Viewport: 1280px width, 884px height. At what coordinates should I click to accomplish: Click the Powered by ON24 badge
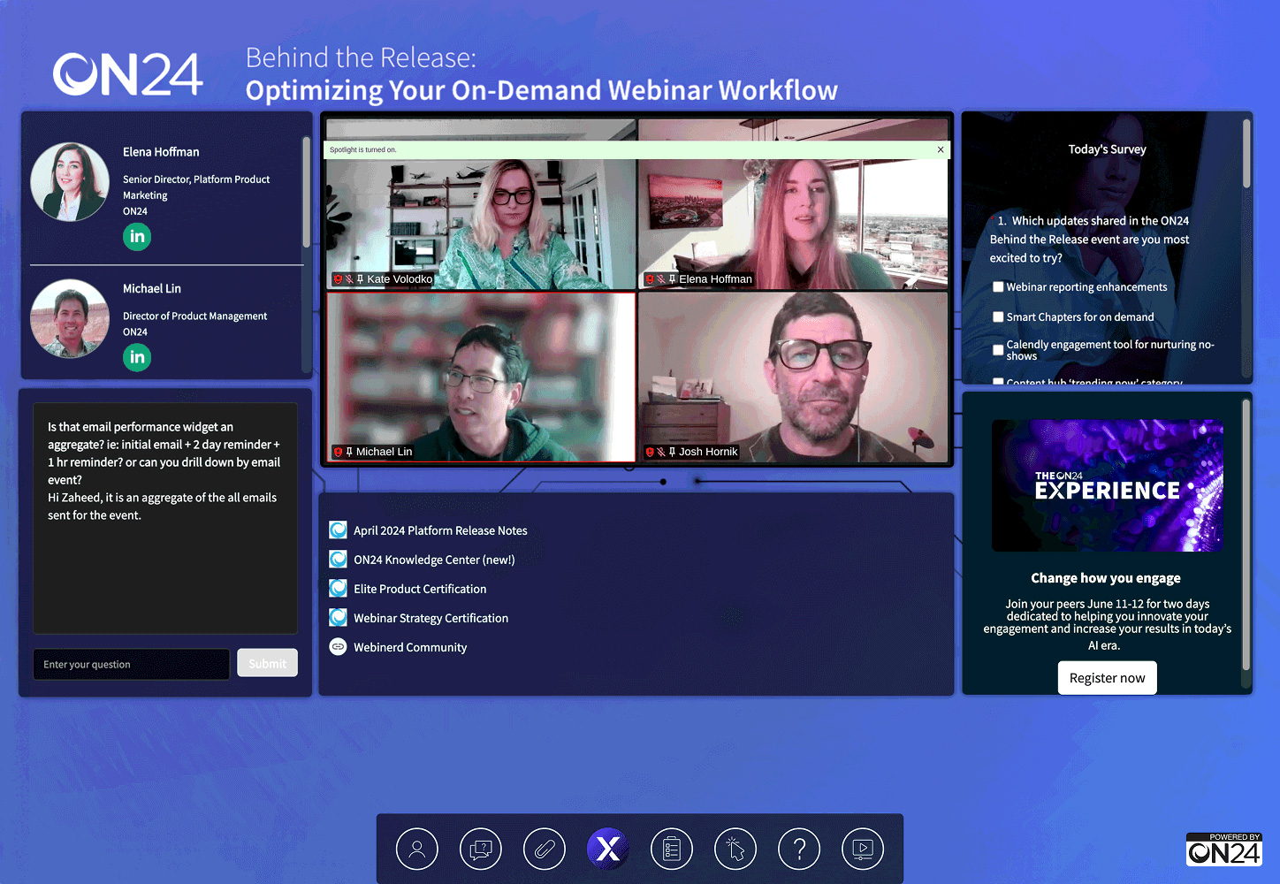point(1224,849)
